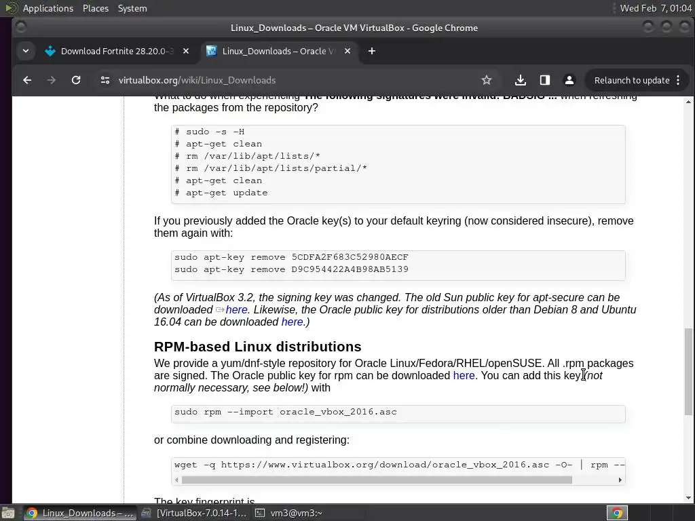Click the RPM-based Linux distributions heading
695x521 pixels.
tap(257, 347)
